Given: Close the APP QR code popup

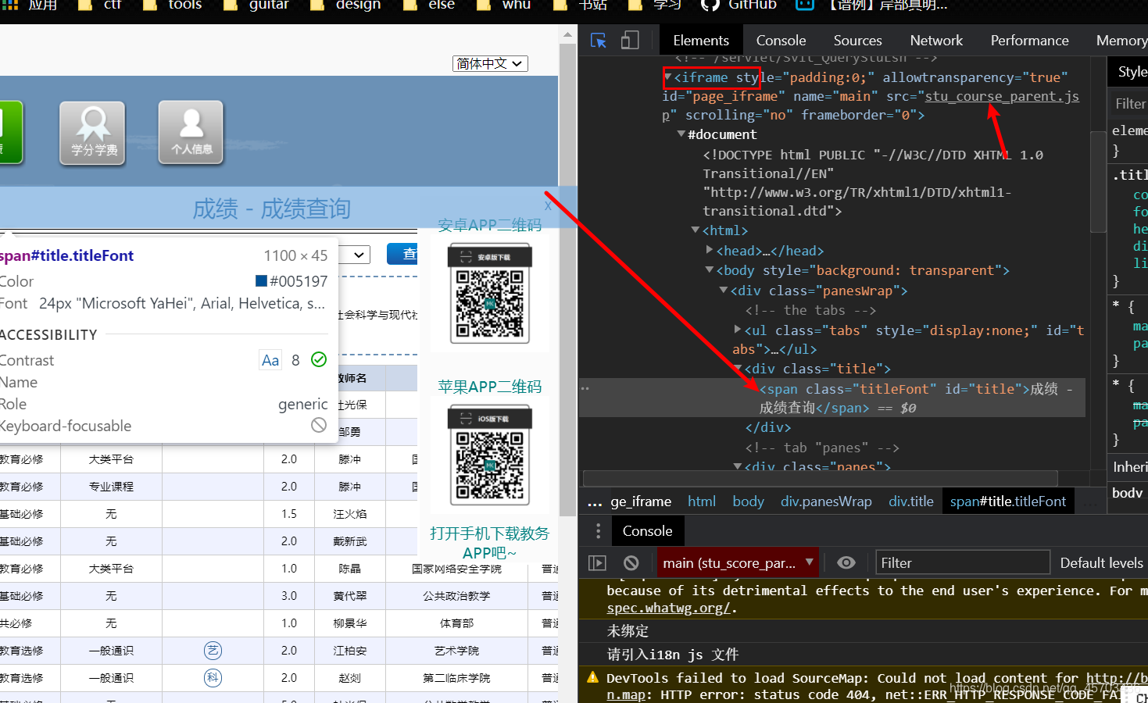Looking at the screenshot, I should click(548, 205).
